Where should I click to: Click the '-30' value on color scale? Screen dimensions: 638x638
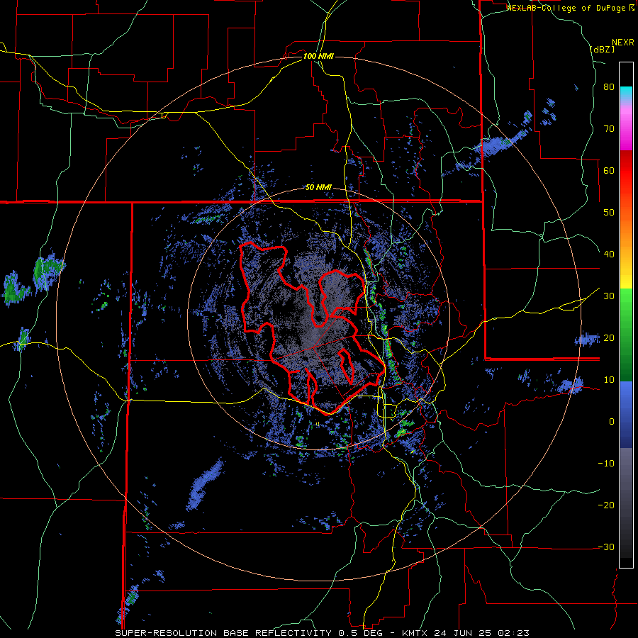(x=606, y=547)
